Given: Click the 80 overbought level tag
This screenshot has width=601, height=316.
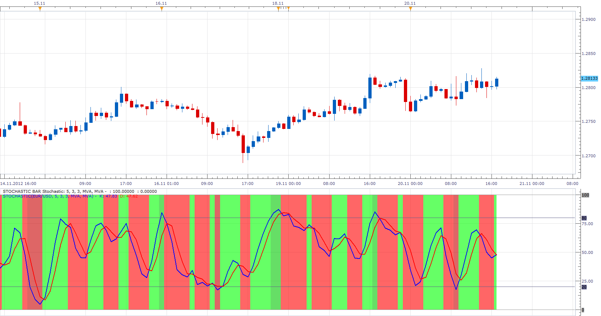Looking at the screenshot, I should coord(584,218).
